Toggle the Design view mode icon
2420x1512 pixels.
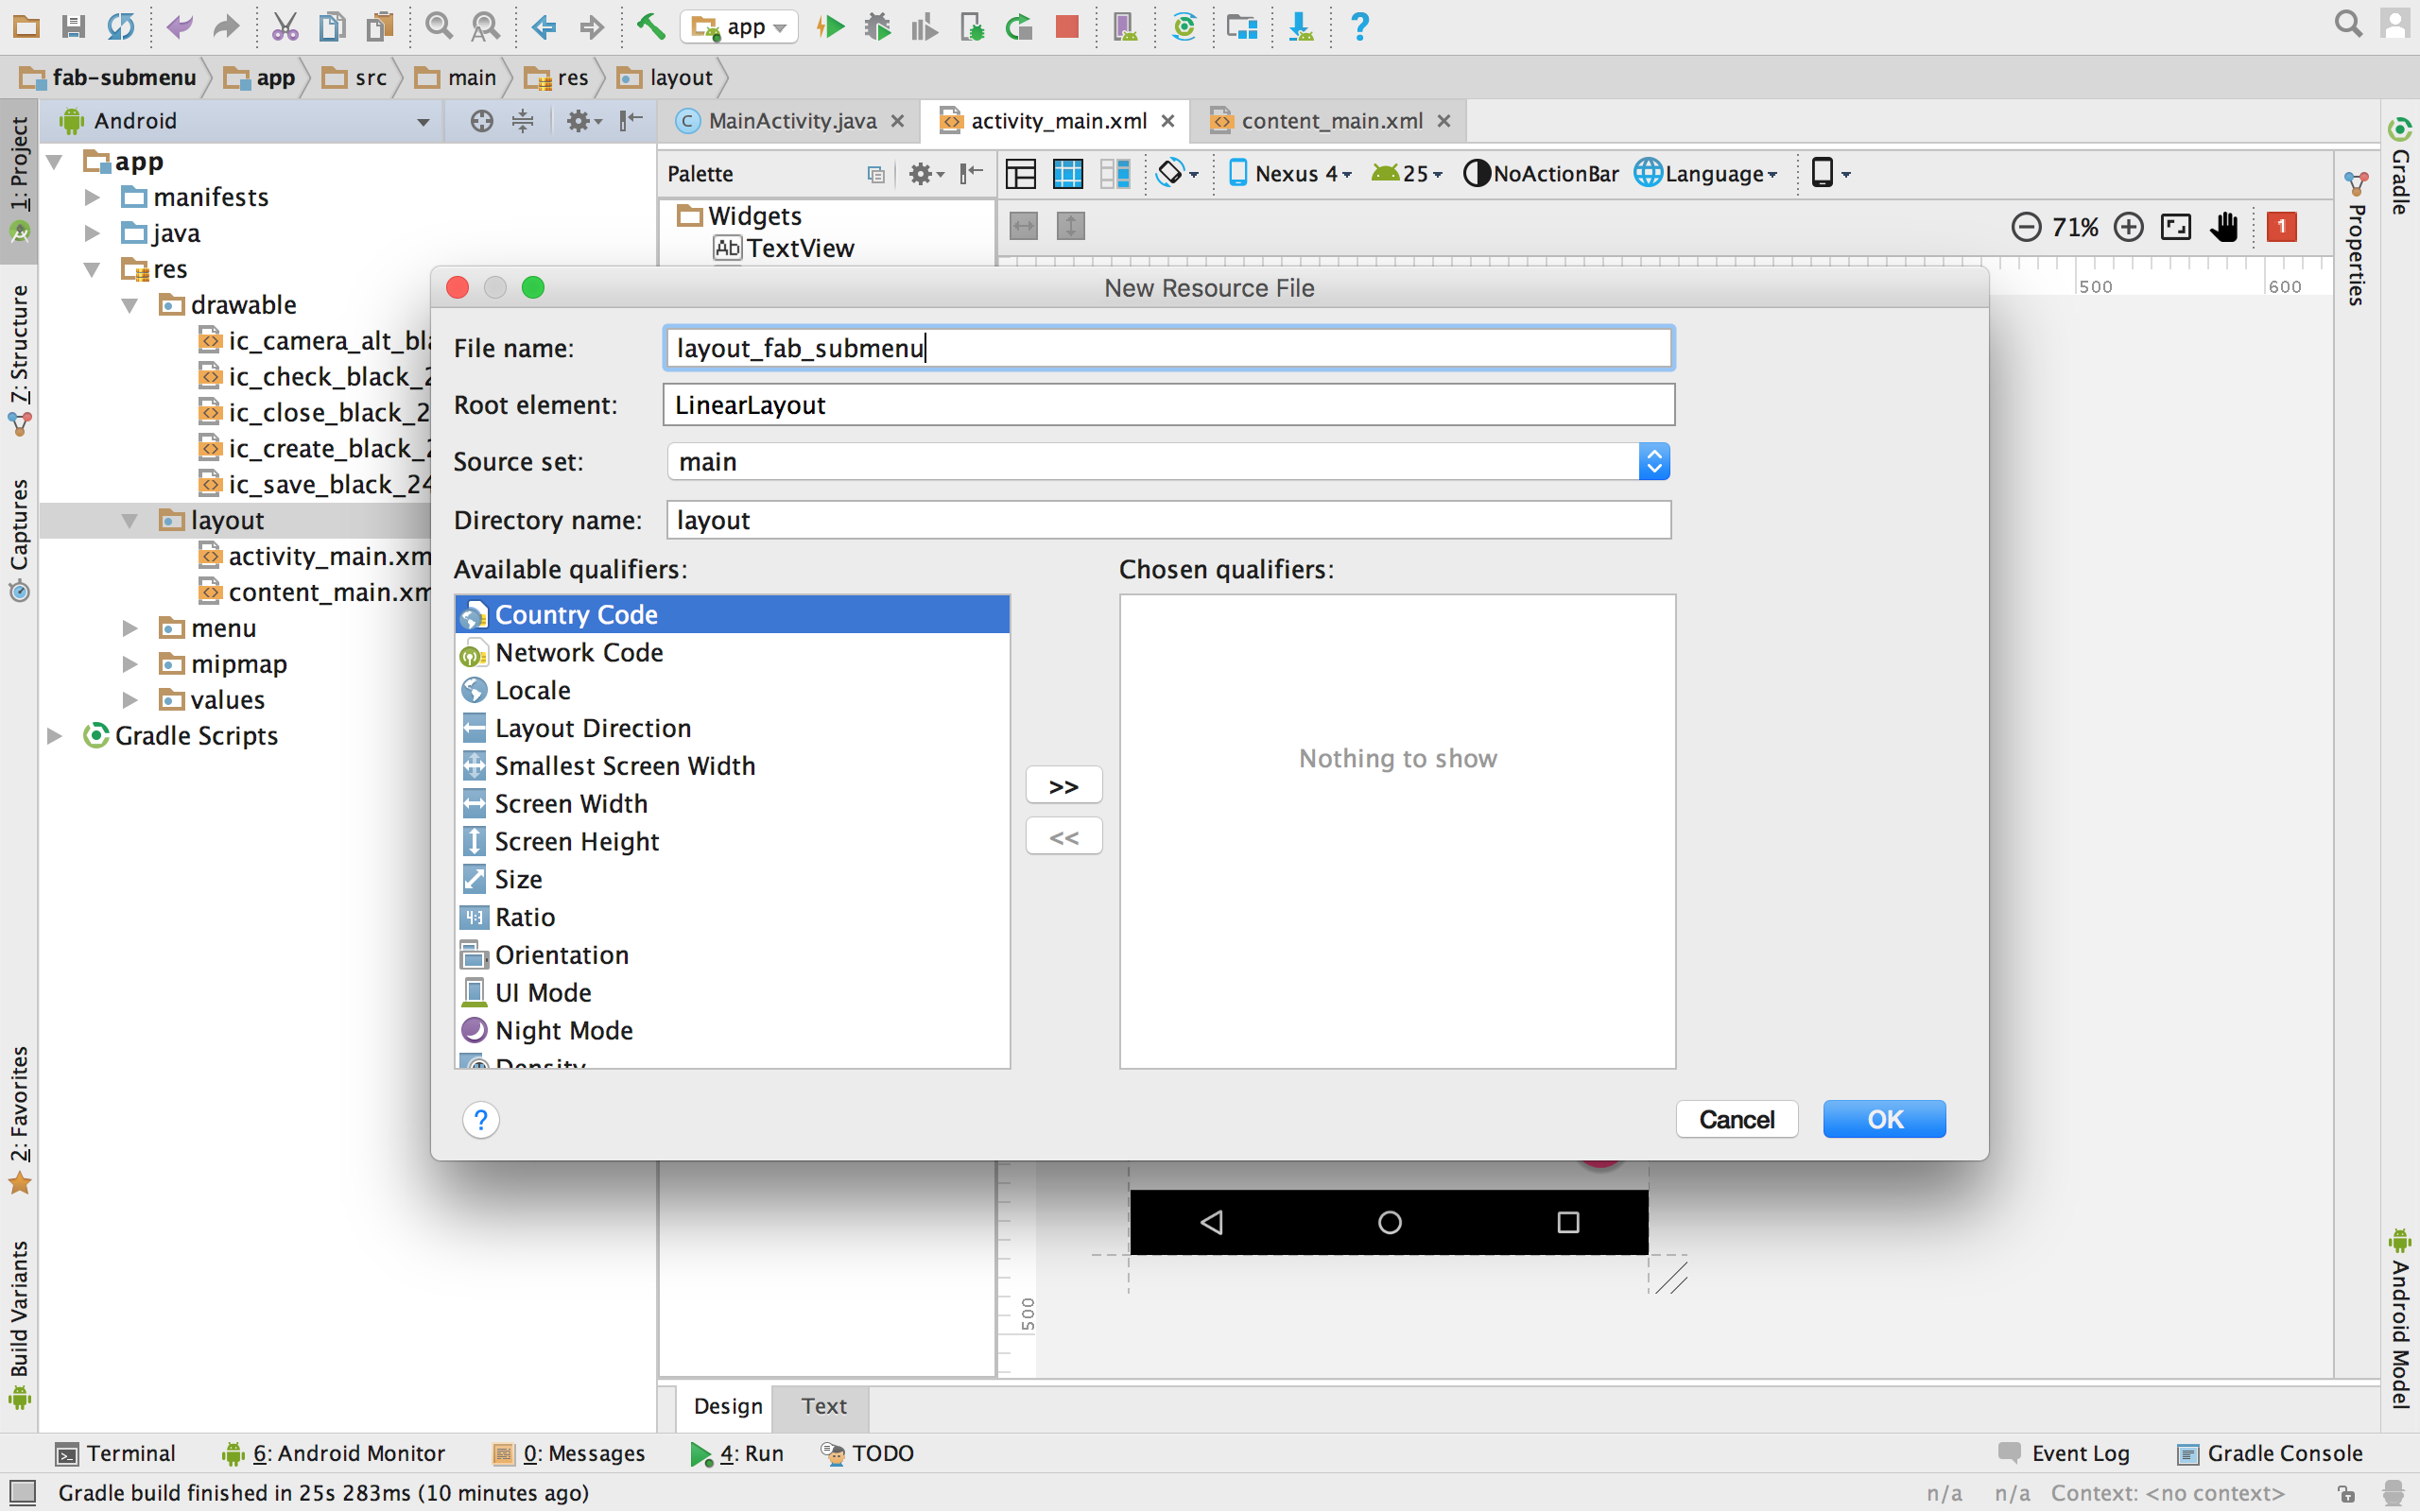1020,174
